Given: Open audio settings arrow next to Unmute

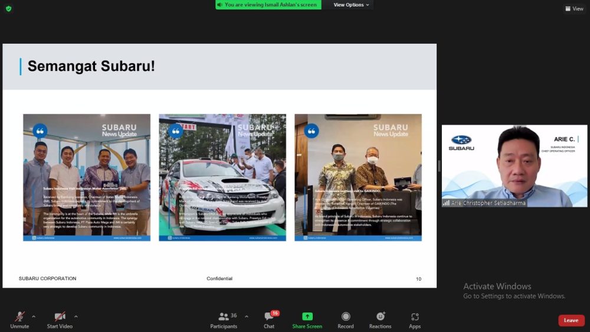Looking at the screenshot, I should point(34,316).
